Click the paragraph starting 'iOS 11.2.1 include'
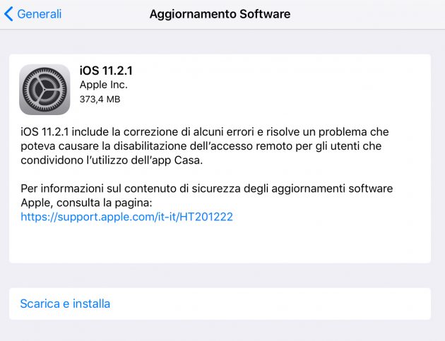Viewport: 445px width, 341px height. tap(205, 146)
